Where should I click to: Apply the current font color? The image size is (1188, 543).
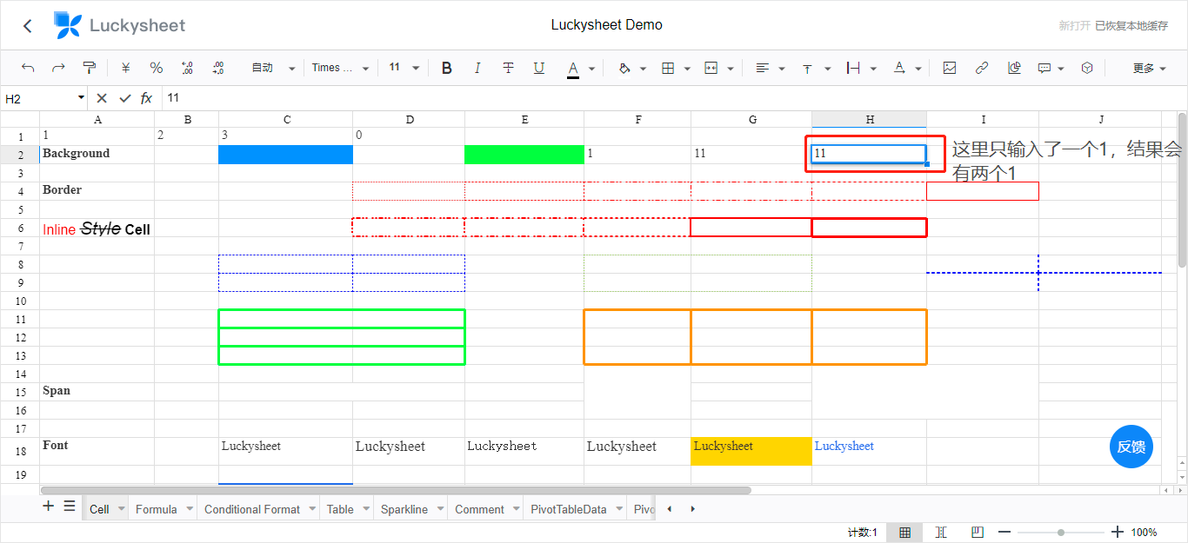[x=573, y=69]
